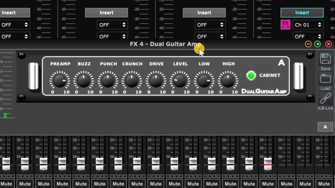The image size is (335, 188).
Task: Click the amp's right rack handle
Action: 298,76
